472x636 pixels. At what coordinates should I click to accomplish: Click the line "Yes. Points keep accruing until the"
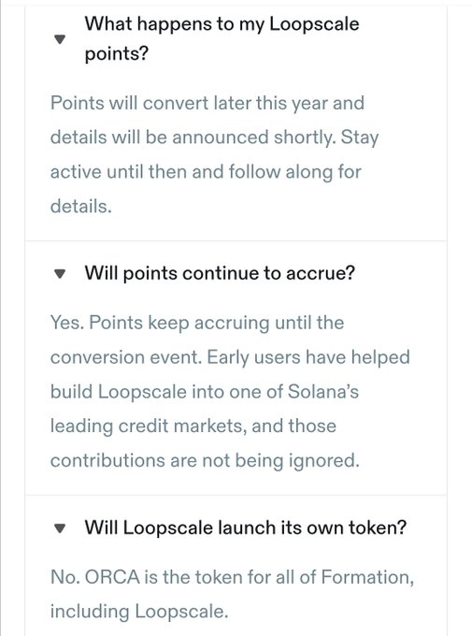coord(197,324)
